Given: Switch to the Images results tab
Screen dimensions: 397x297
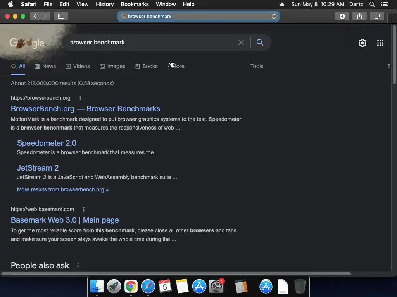Looking at the screenshot, I should [112, 67].
